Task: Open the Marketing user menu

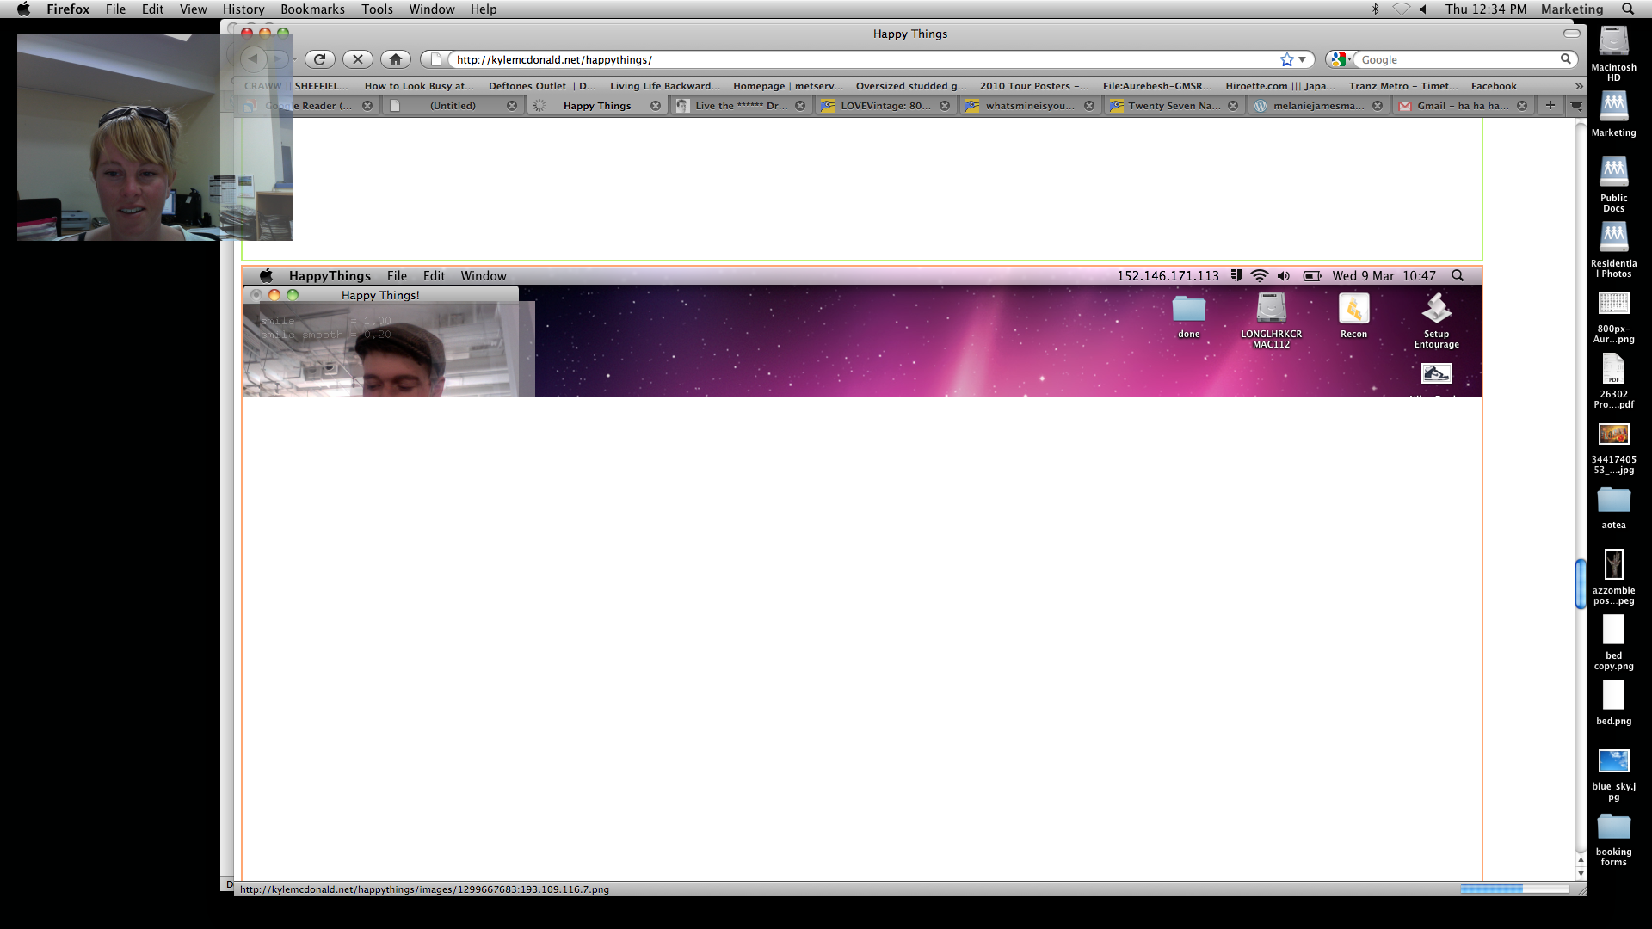Action: point(1572,9)
